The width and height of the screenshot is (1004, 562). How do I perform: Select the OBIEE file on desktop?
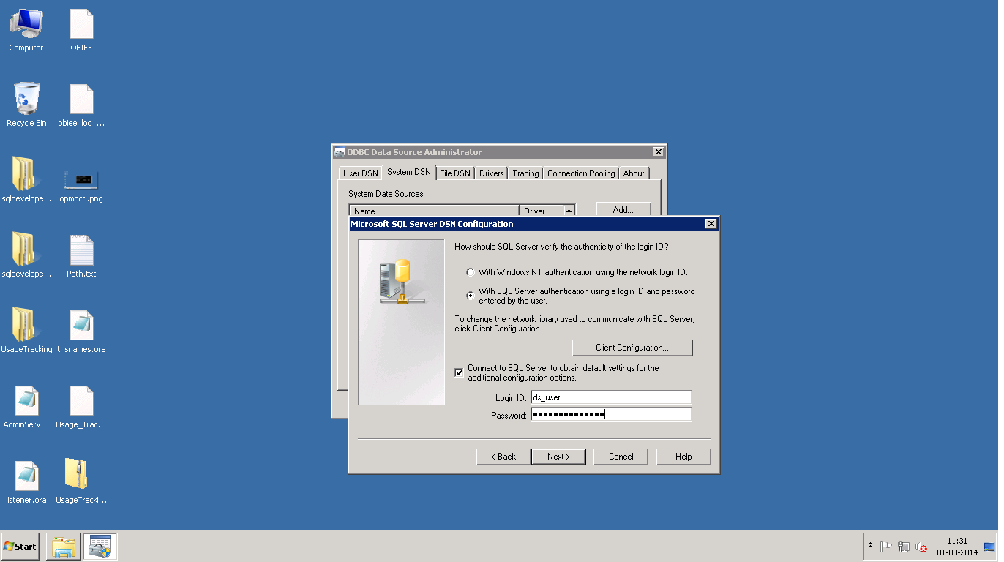81,29
